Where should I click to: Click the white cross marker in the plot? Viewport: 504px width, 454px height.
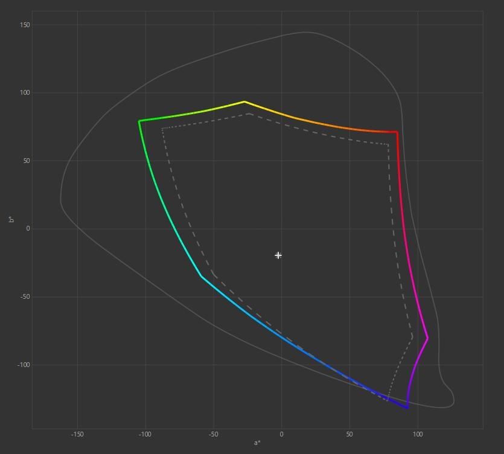278,255
